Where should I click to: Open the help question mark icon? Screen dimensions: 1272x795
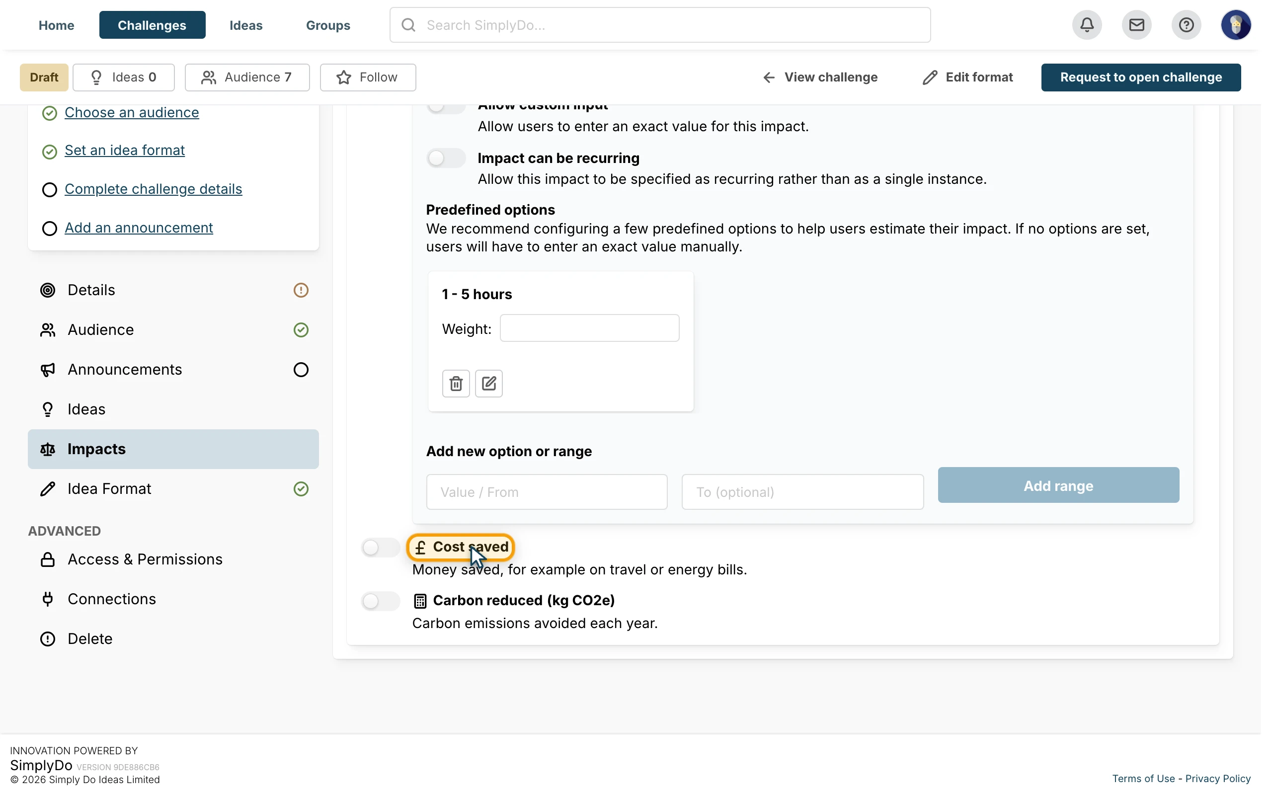pos(1187,25)
